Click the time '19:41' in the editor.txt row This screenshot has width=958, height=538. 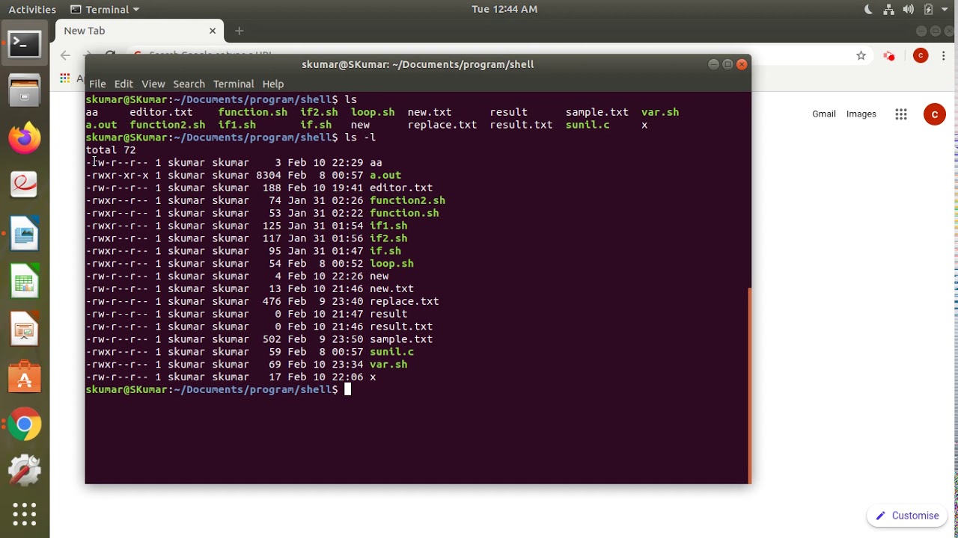pos(347,188)
